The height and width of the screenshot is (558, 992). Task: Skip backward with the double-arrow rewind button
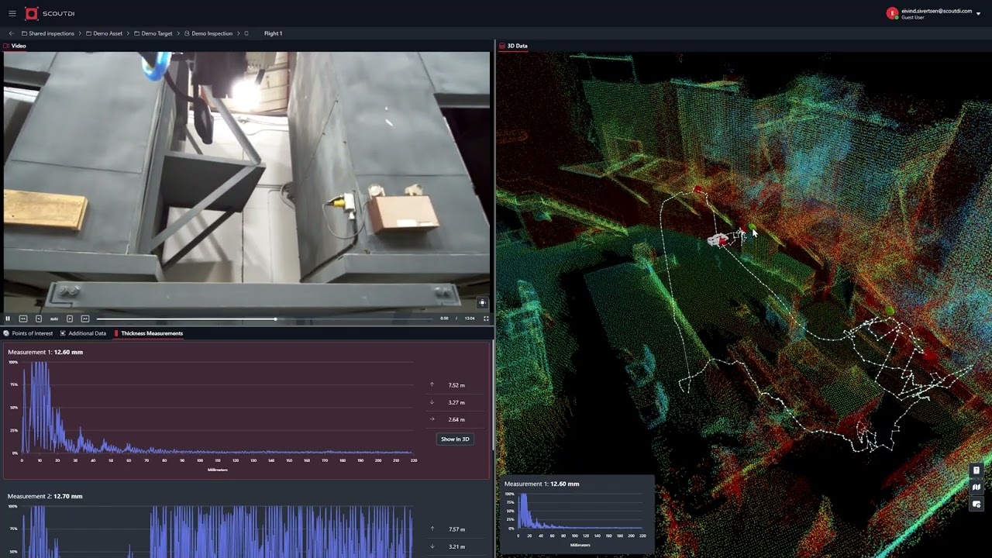[23, 319]
